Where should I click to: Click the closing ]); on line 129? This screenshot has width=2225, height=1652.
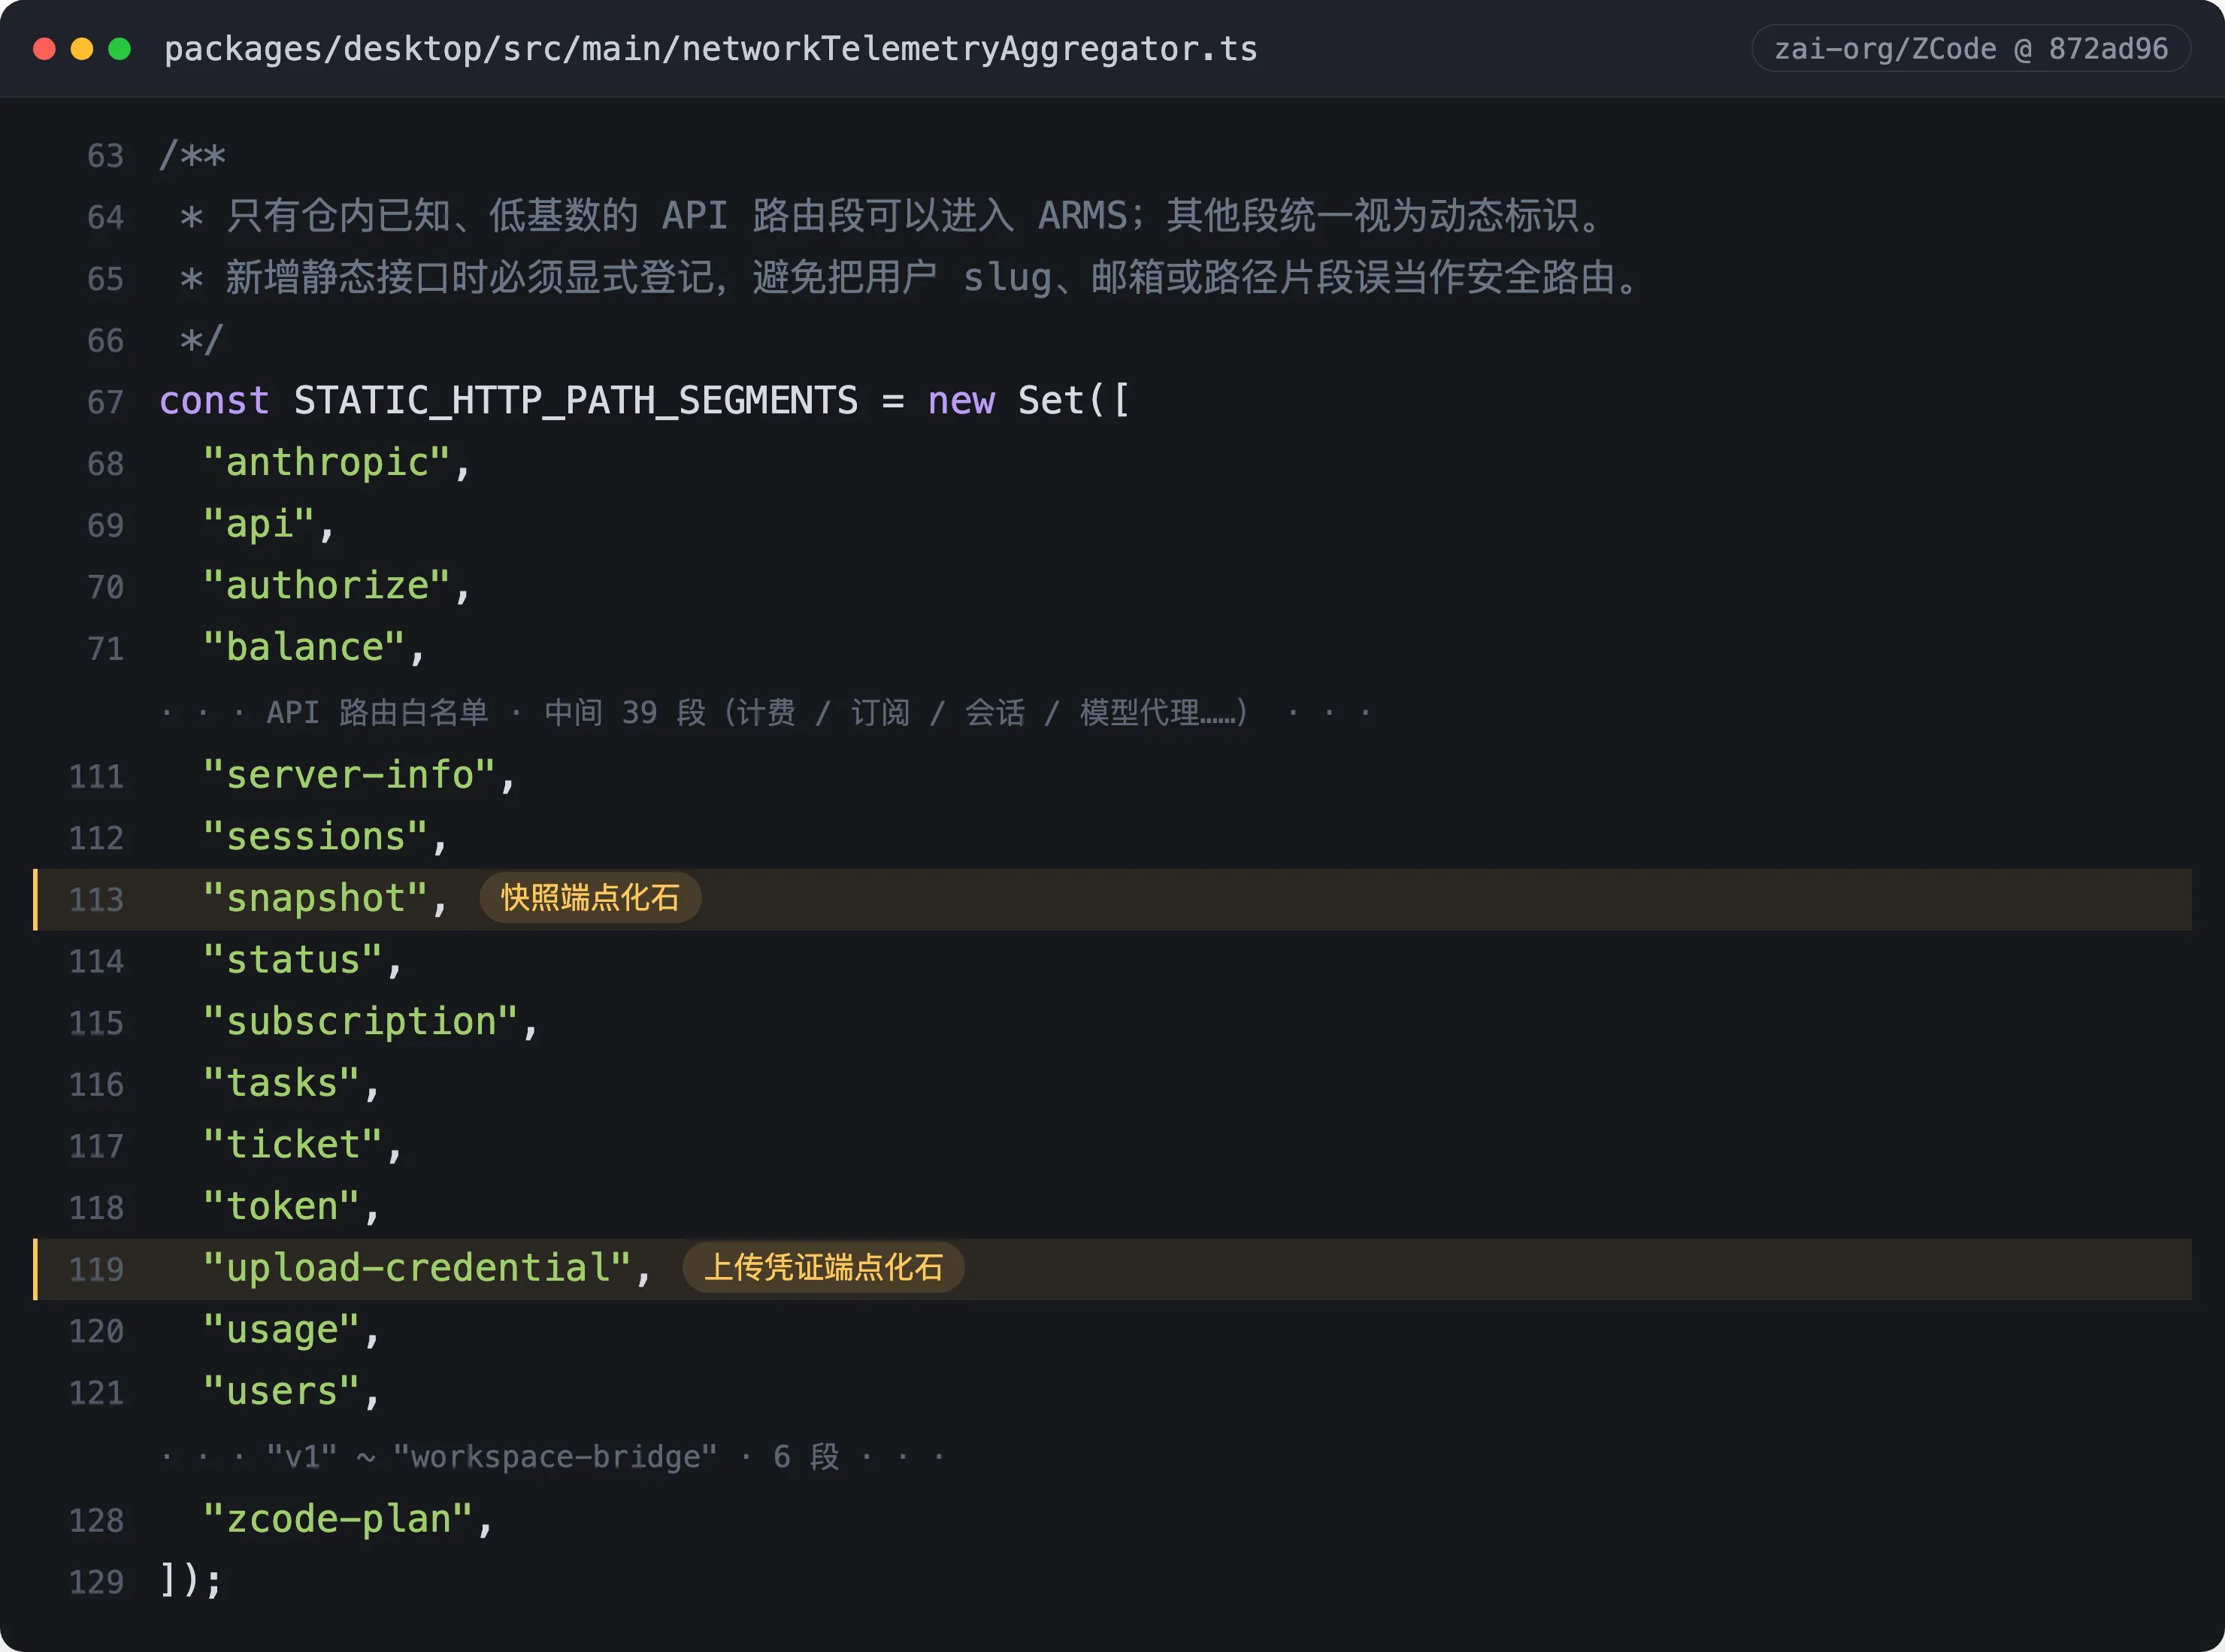tap(191, 1581)
